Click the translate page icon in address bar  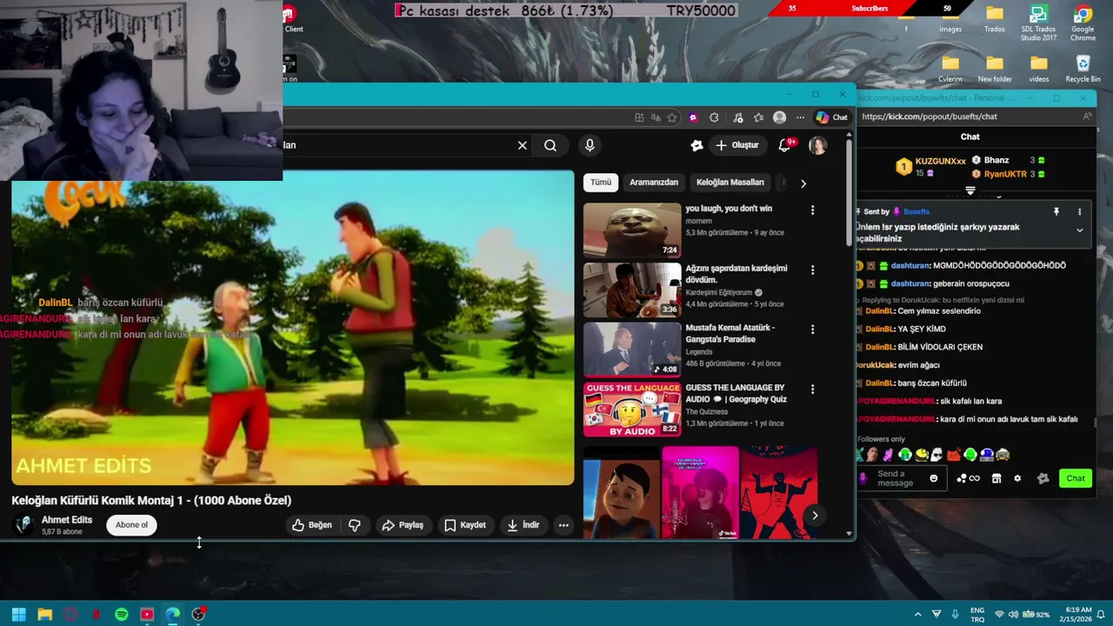[x=656, y=117]
